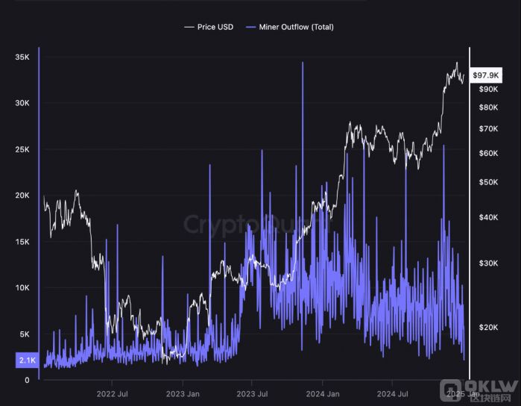This screenshot has width=521, height=406.
Task: Click the 2023 Jan date label
Action: point(183,394)
